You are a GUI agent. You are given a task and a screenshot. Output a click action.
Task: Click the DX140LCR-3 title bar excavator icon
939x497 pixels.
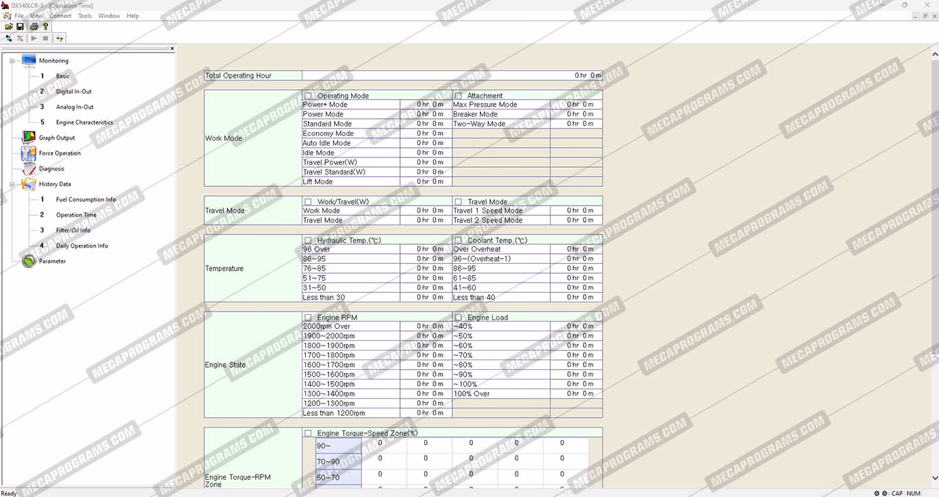(5, 5)
